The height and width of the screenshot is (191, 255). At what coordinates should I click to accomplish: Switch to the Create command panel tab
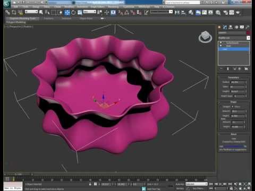219,27
